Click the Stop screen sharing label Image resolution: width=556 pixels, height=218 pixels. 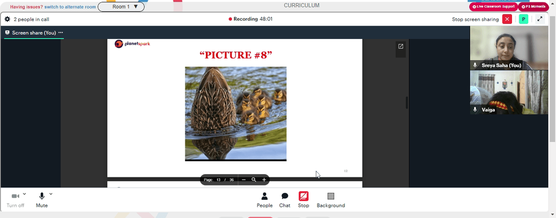pos(475,19)
